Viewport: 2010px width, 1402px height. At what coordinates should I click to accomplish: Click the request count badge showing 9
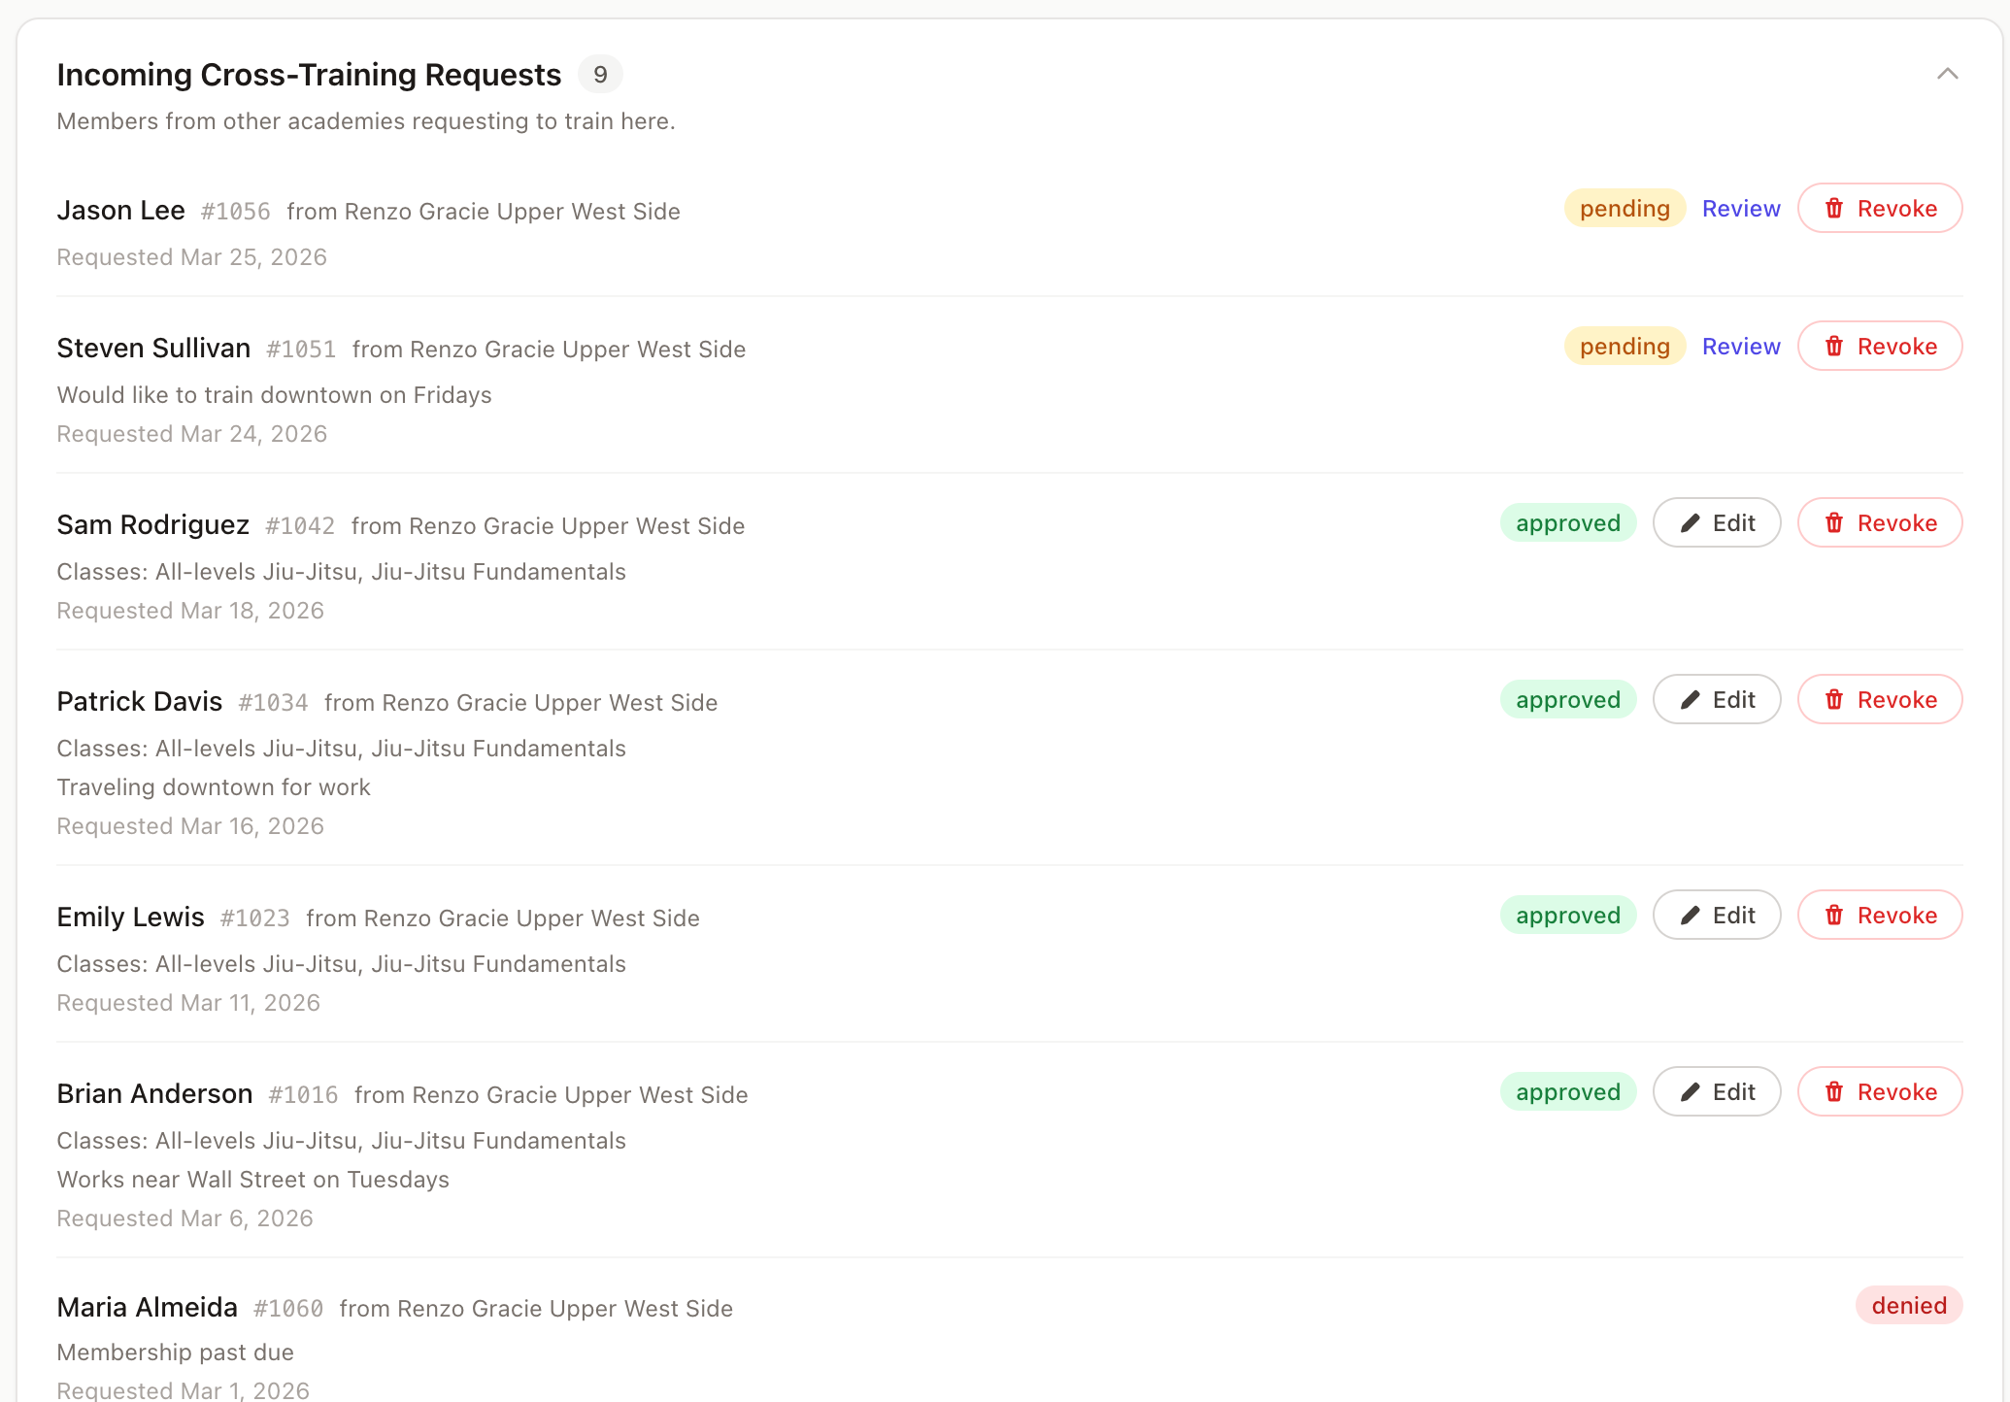click(600, 75)
